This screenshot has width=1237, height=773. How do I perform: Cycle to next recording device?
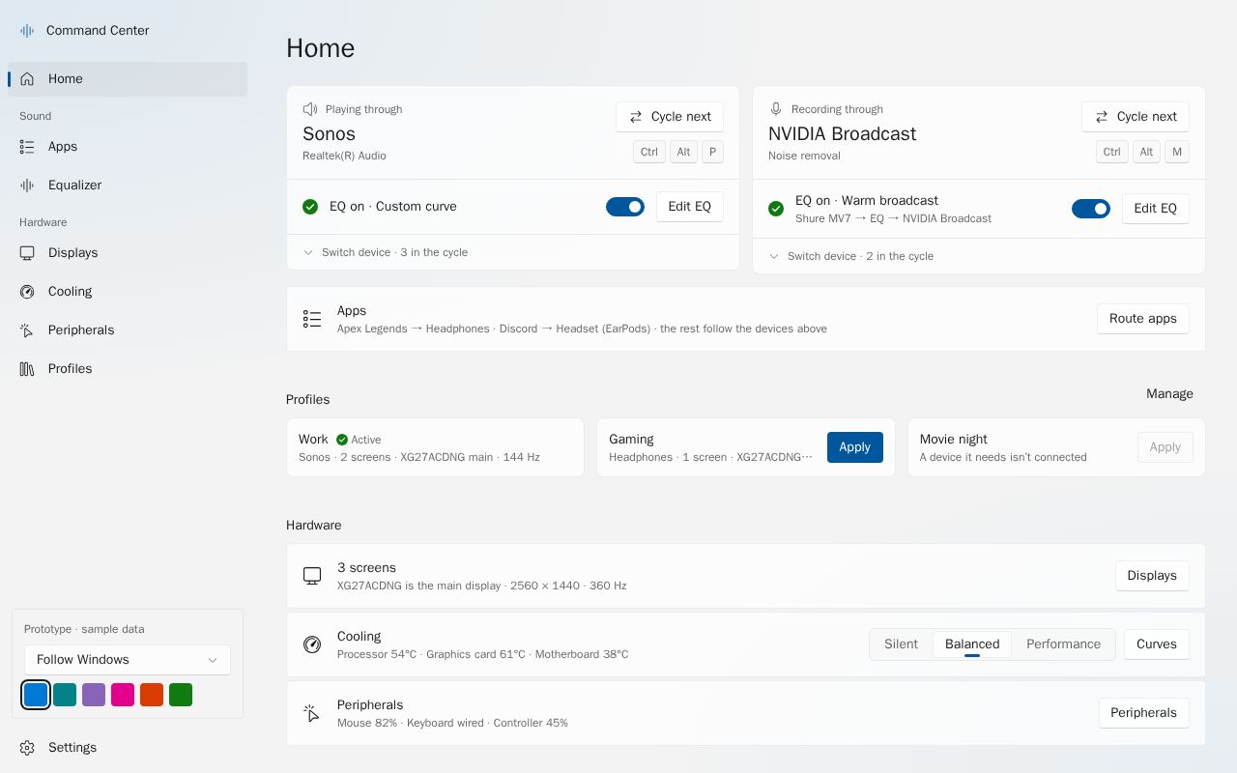click(1136, 117)
